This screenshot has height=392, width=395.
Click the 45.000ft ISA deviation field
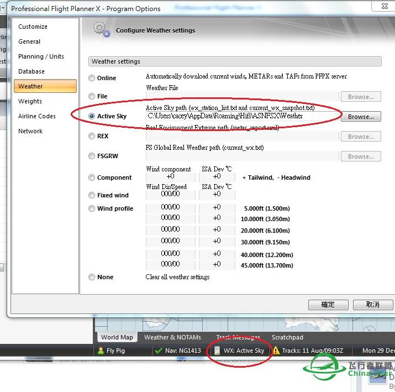(x=217, y=264)
